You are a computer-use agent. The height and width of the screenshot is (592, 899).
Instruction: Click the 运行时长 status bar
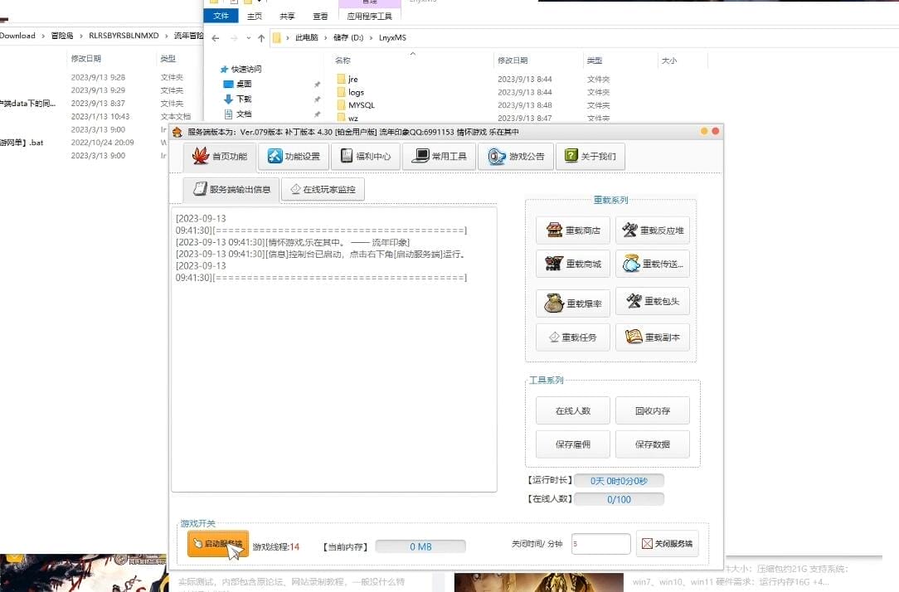click(x=619, y=481)
